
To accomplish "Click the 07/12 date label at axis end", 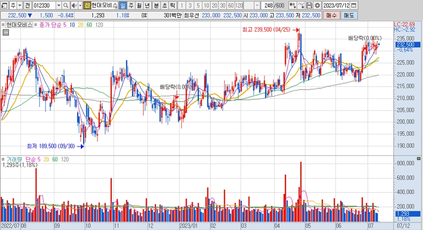I will click(403, 226).
